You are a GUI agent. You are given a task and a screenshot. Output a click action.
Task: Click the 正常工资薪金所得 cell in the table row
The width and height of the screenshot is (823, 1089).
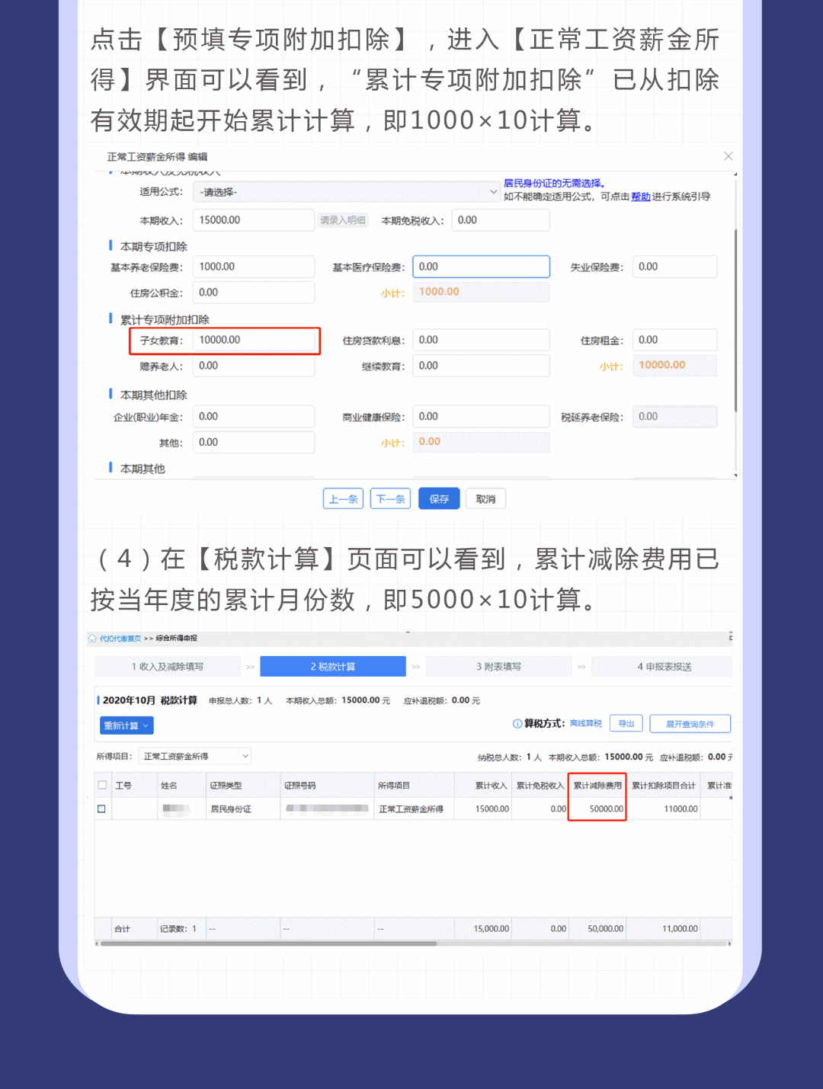(x=414, y=809)
